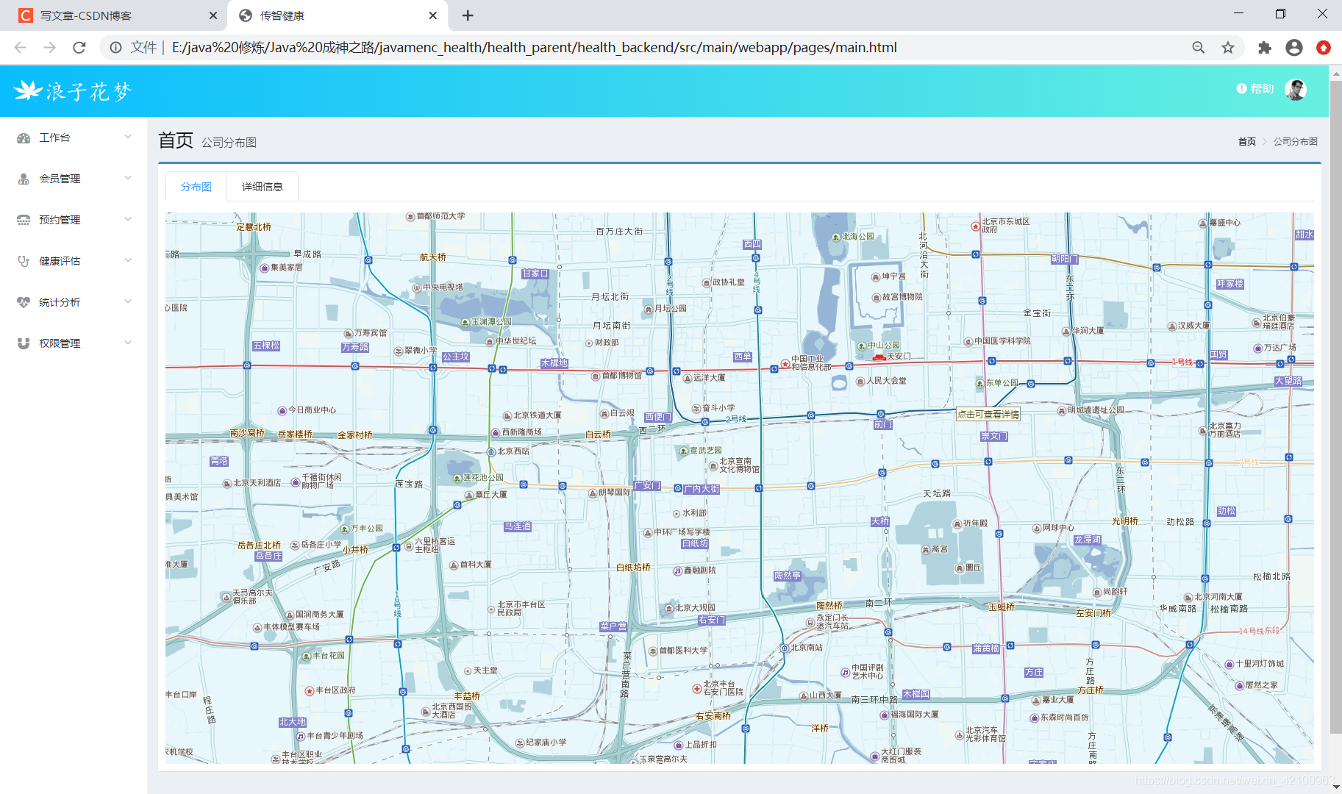This screenshot has width=1342, height=794.
Task: Expand the 会员管理 menu chevron
Action: [x=128, y=178]
